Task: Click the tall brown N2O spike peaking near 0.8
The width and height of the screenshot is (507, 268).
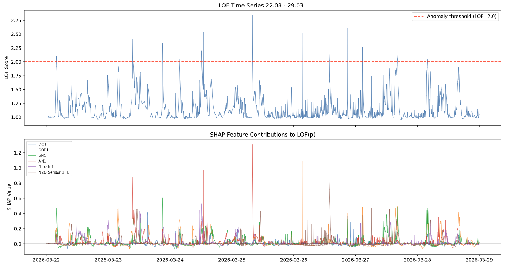Action: pyautogui.click(x=329, y=182)
